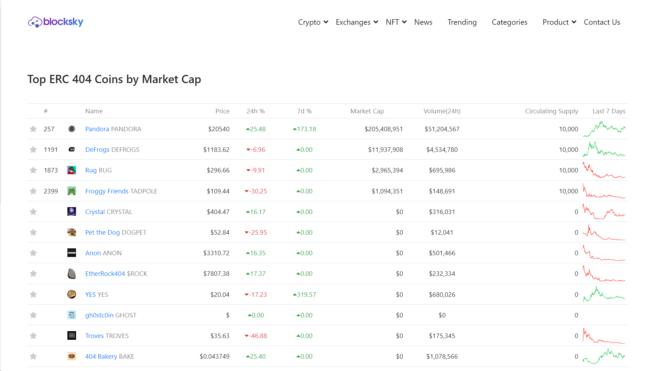
Task: Favorite Pandora with its star
Action: [x=33, y=129]
